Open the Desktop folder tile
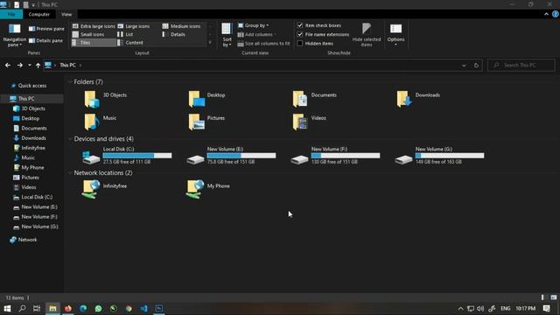This screenshot has width=560, height=315. (x=207, y=99)
